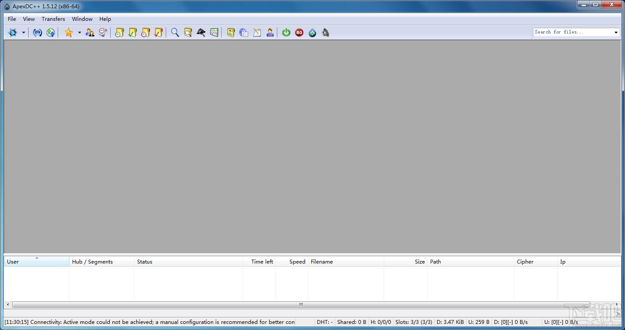Open the ADL Search icon
Image resolution: width=625 pixels, height=330 pixels.
point(188,33)
